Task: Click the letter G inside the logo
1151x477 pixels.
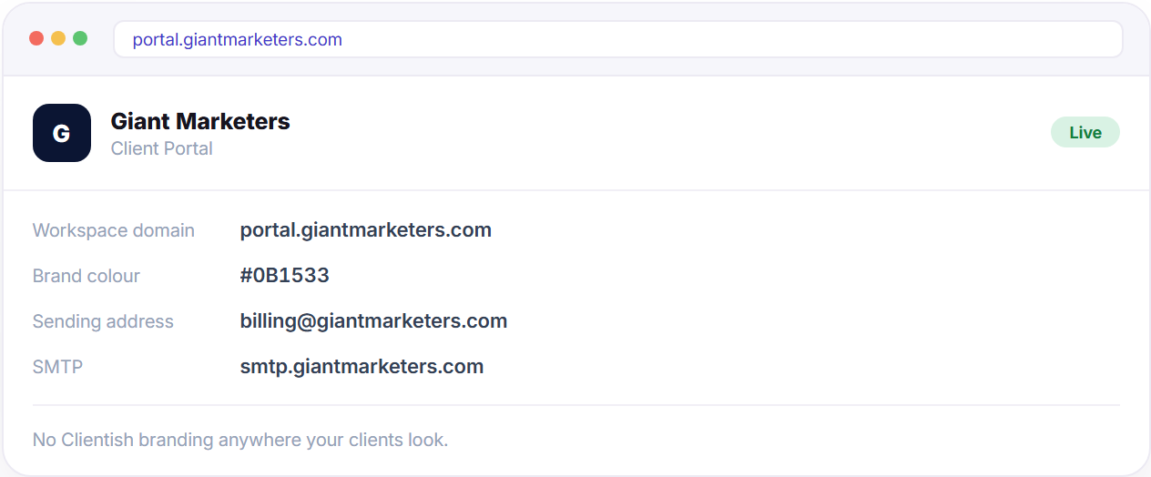Action: pos(62,134)
